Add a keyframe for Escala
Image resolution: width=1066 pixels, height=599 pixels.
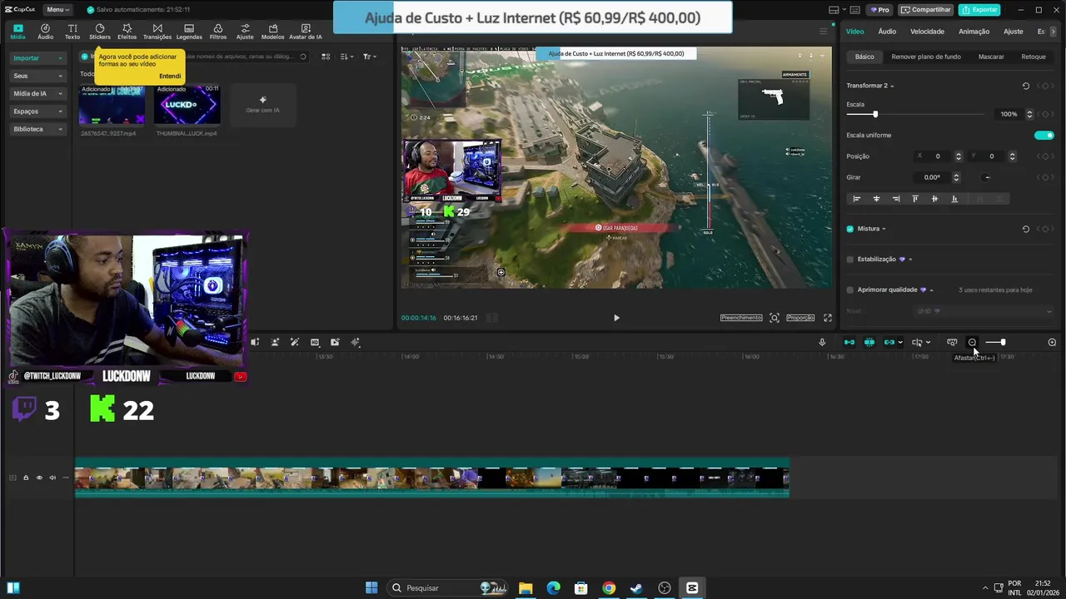point(1046,114)
